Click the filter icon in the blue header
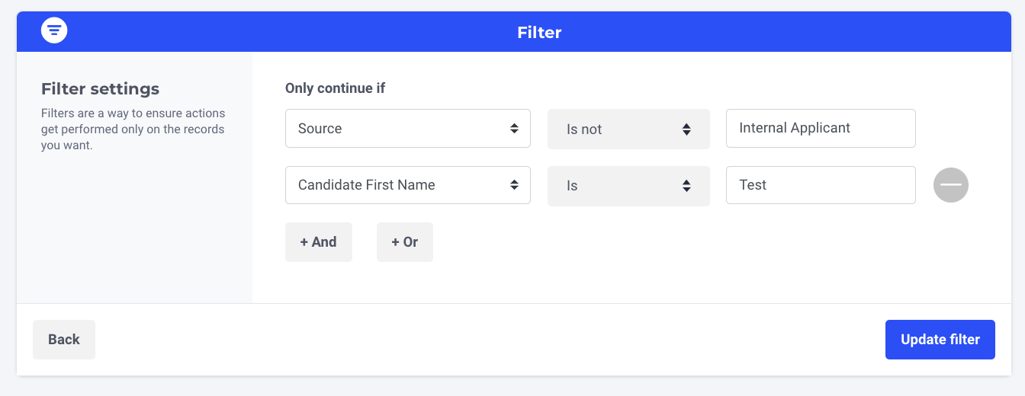1025x396 pixels. pos(54,30)
